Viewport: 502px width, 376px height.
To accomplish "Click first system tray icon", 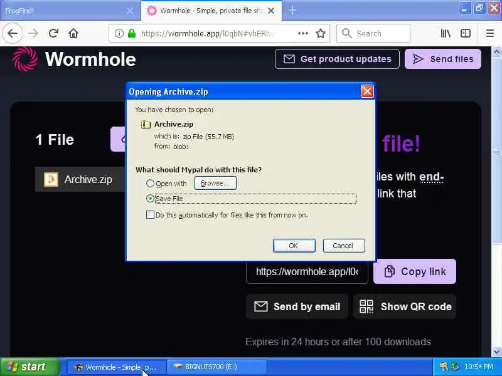I will 444,367.
